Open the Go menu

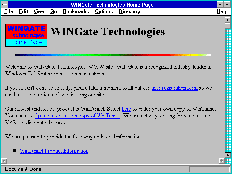(x=54, y=12)
